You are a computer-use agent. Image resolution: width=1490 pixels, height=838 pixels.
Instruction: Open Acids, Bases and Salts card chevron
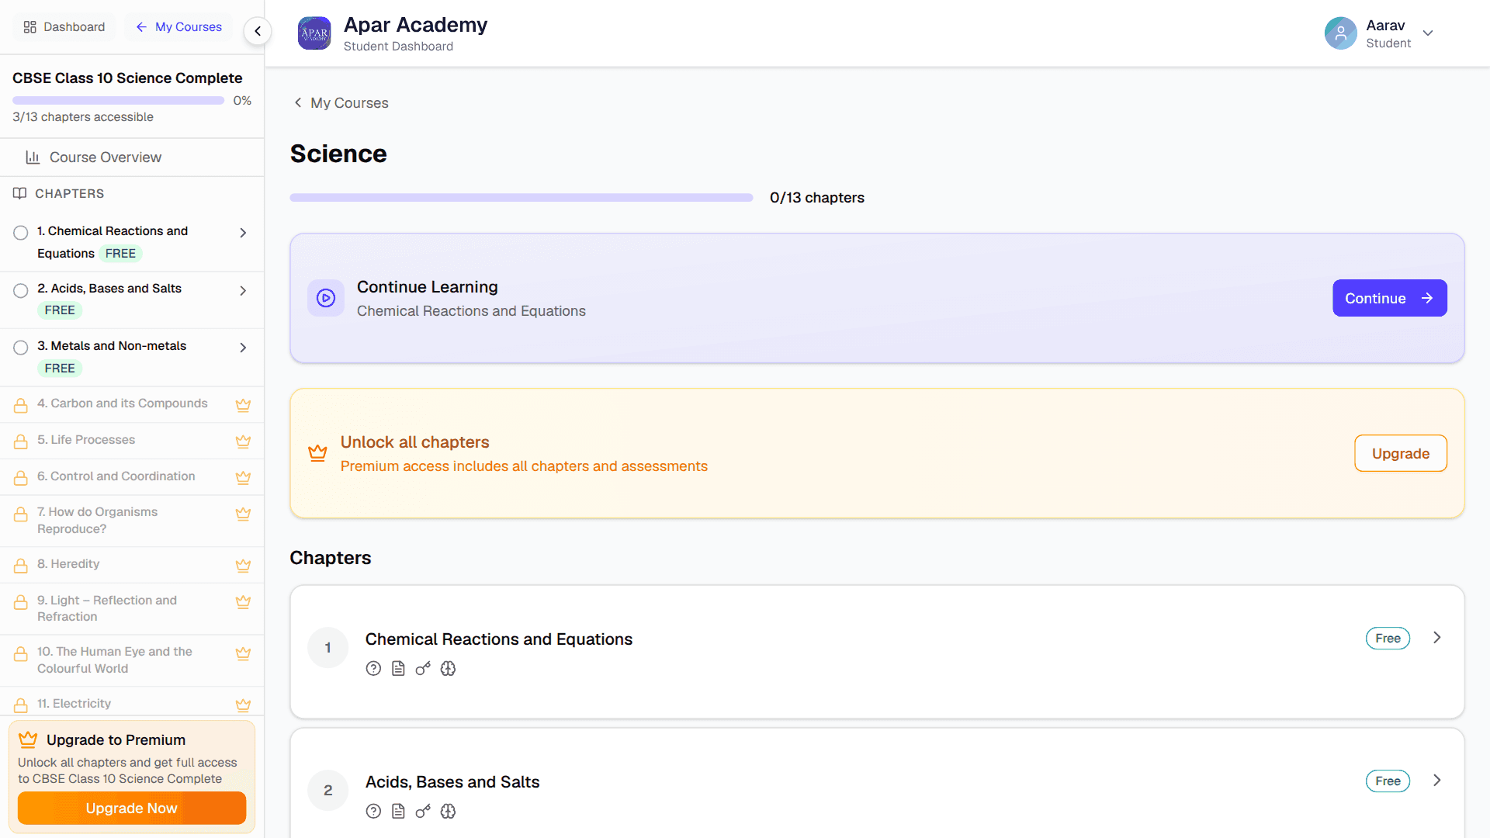(1437, 781)
